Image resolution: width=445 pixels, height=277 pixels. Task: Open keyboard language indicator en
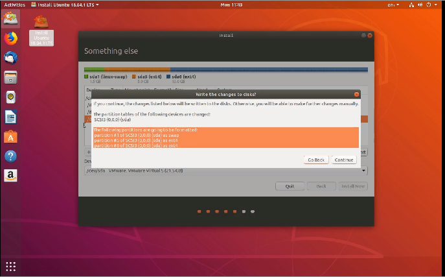(x=393, y=5)
